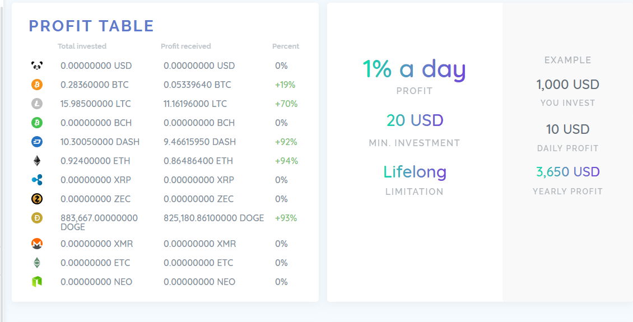633x322 pixels.
Task: Click the green Bitcoin Cash icon
Action: (x=37, y=123)
